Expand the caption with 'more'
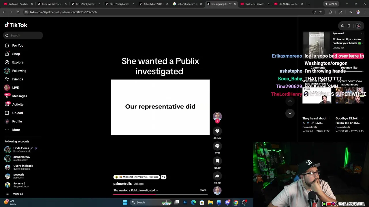The height and width of the screenshot is (207, 369). 203,190
